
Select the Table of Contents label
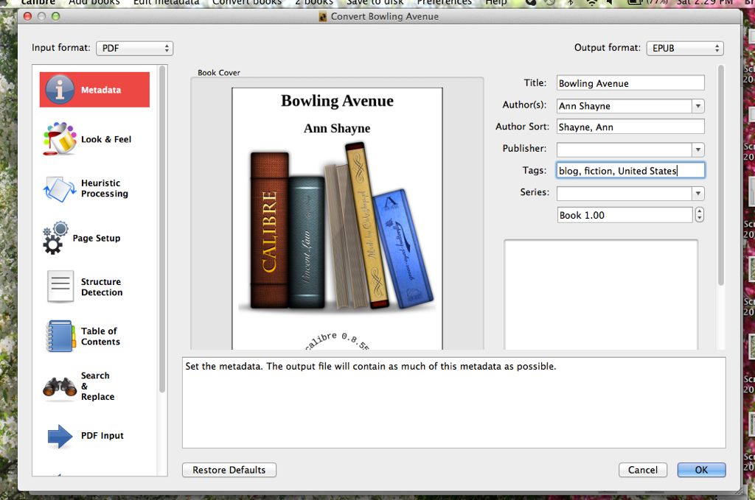(x=100, y=336)
